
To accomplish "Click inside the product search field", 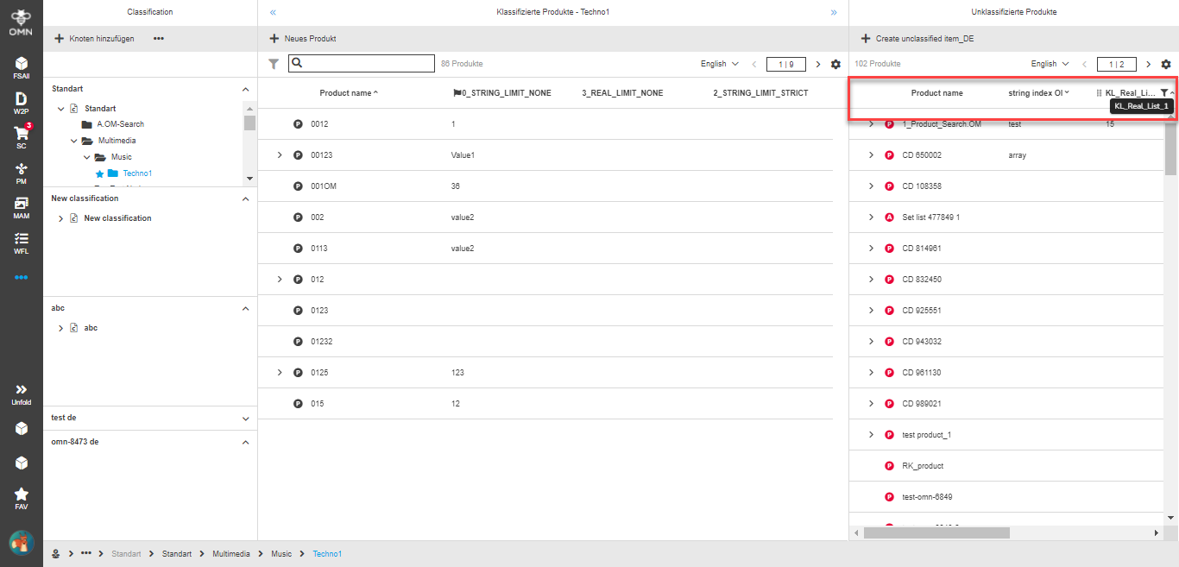I will (363, 63).
